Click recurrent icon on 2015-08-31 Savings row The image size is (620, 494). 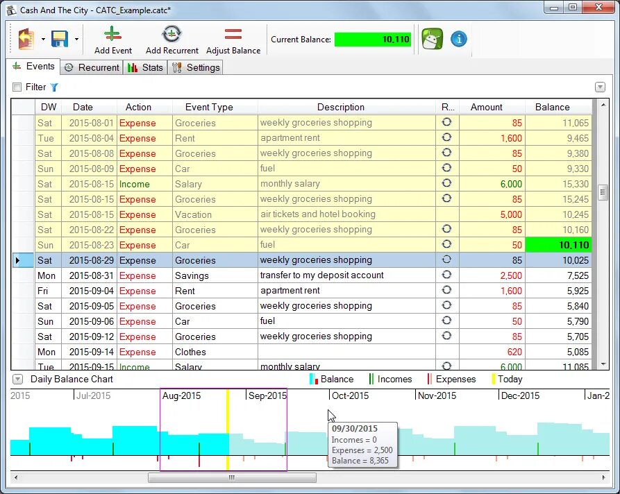[x=447, y=275]
